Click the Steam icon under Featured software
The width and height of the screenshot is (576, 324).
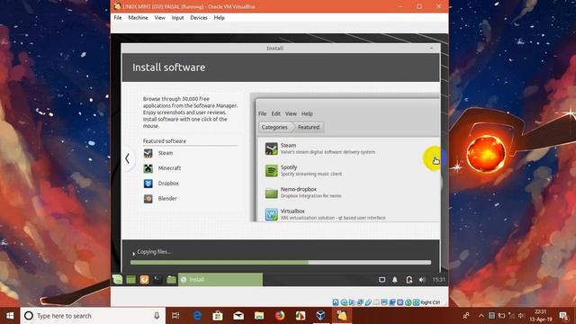(x=148, y=153)
